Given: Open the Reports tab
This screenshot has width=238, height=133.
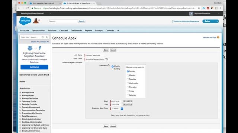Looking at the screenshot, I should [x=89, y=30].
